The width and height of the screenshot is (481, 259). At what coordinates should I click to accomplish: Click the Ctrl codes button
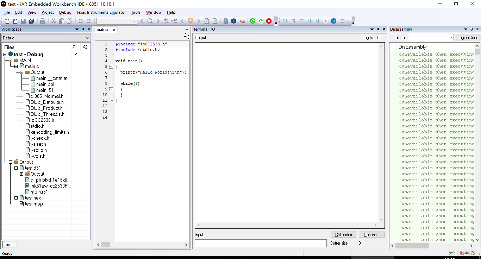pyautogui.click(x=343, y=235)
